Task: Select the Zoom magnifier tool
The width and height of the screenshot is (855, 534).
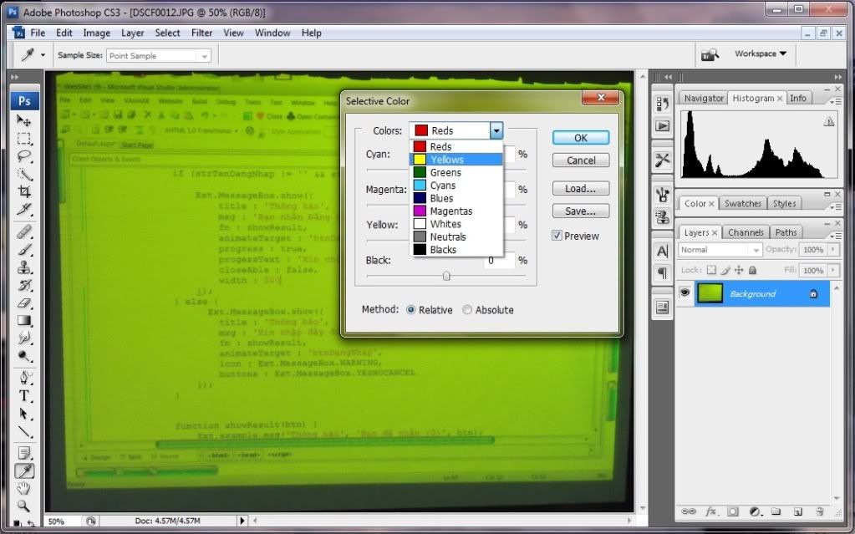Action: point(25,505)
